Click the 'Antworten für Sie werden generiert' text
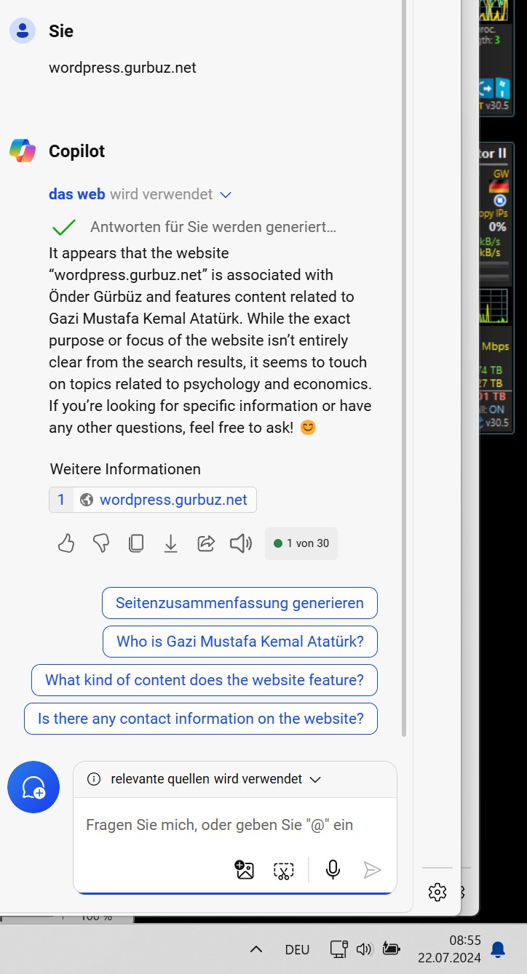The height and width of the screenshot is (974, 527). [213, 227]
